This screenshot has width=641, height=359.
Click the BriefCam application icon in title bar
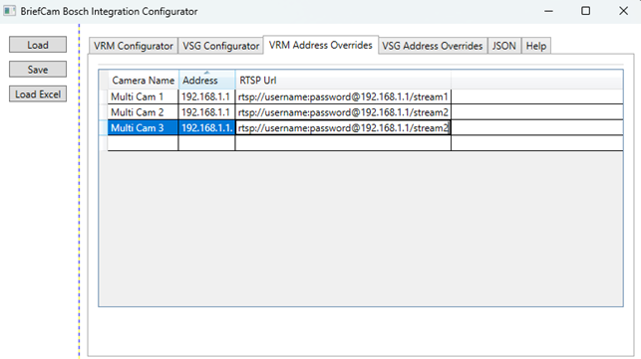click(x=9, y=11)
